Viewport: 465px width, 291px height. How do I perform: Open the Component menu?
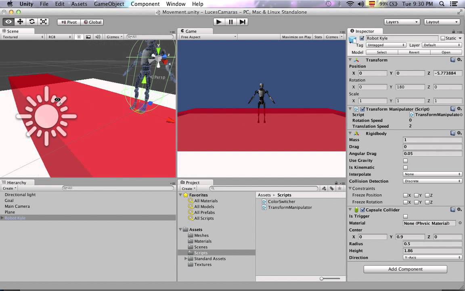coord(145,4)
